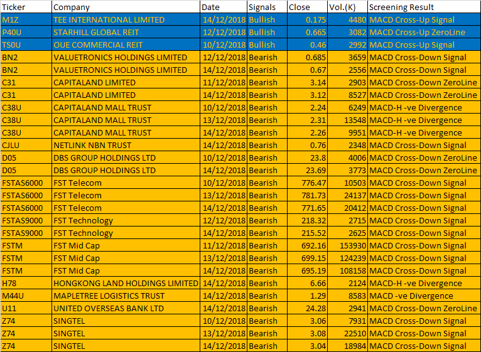Click close value 23.8 for DBS
Image resolution: width=481 pixels, height=352 pixels.
(x=307, y=158)
